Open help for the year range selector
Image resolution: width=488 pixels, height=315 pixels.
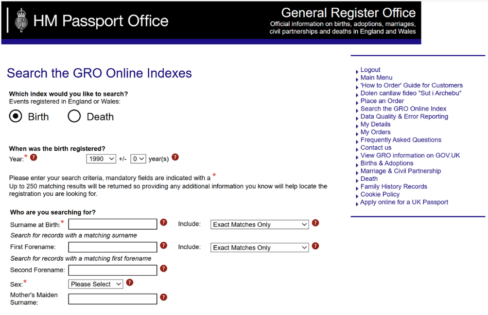tap(175, 157)
